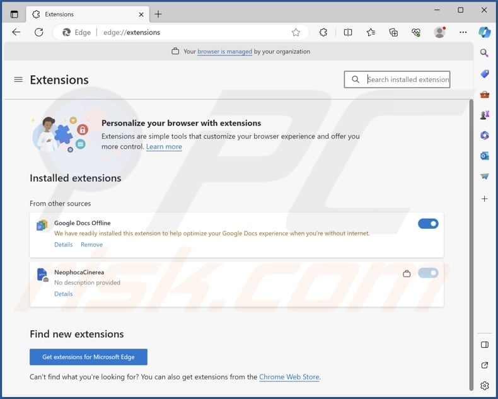Image resolution: width=498 pixels, height=399 pixels.
Task: Click the 'Google Docs Offline' extension name
Action: 82,223
